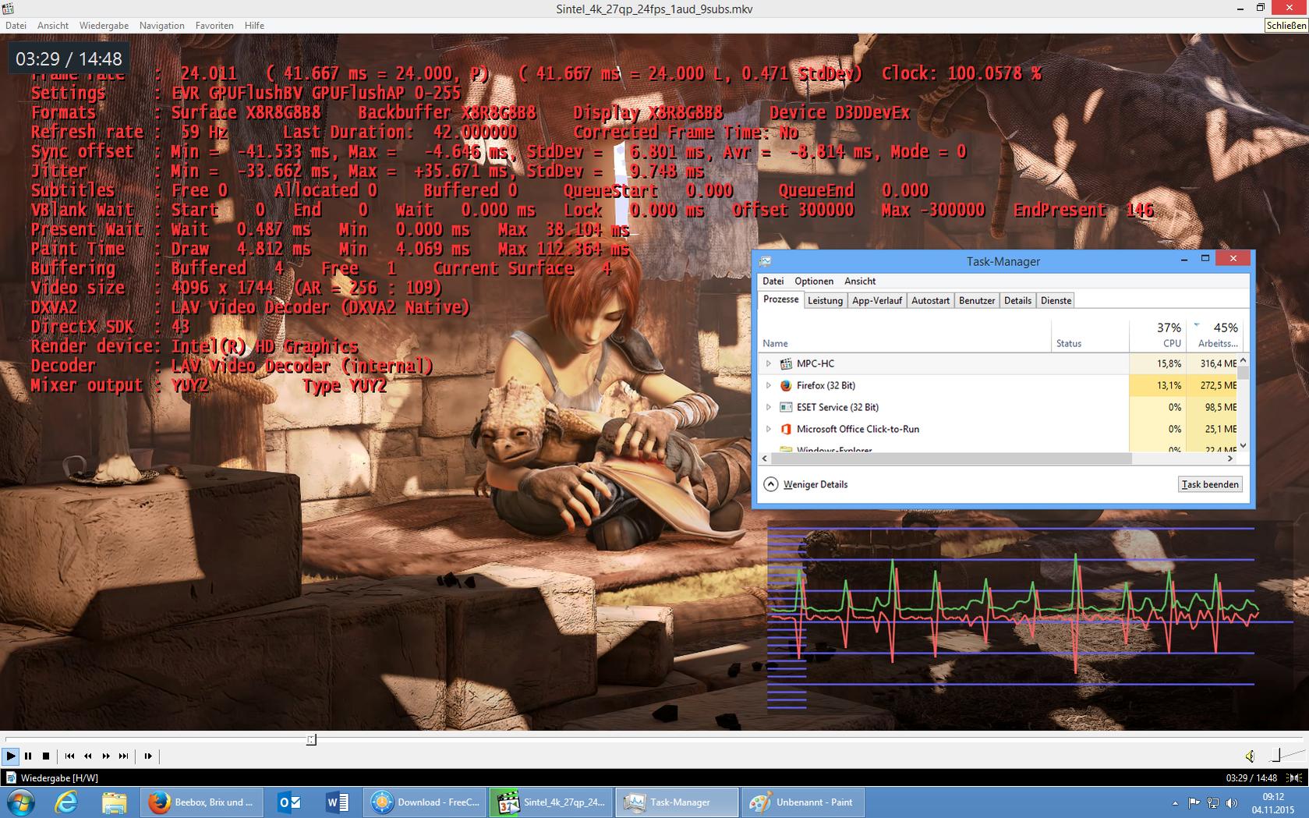Screen dimensions: 1309x818
Task: Switch to the App-Verlauf tab
Action: pyautogui.click(x=877, y=300)
